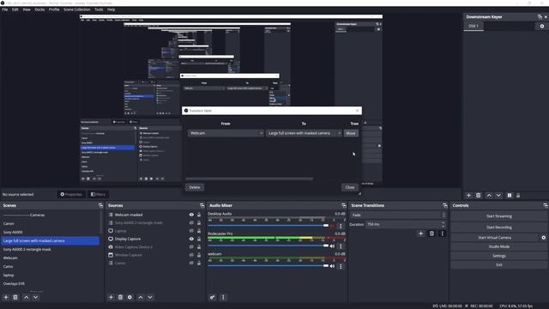Mute the Rodecaster Pro channel
The width and height of the screenshot is (549, 309).
(332, 246)
